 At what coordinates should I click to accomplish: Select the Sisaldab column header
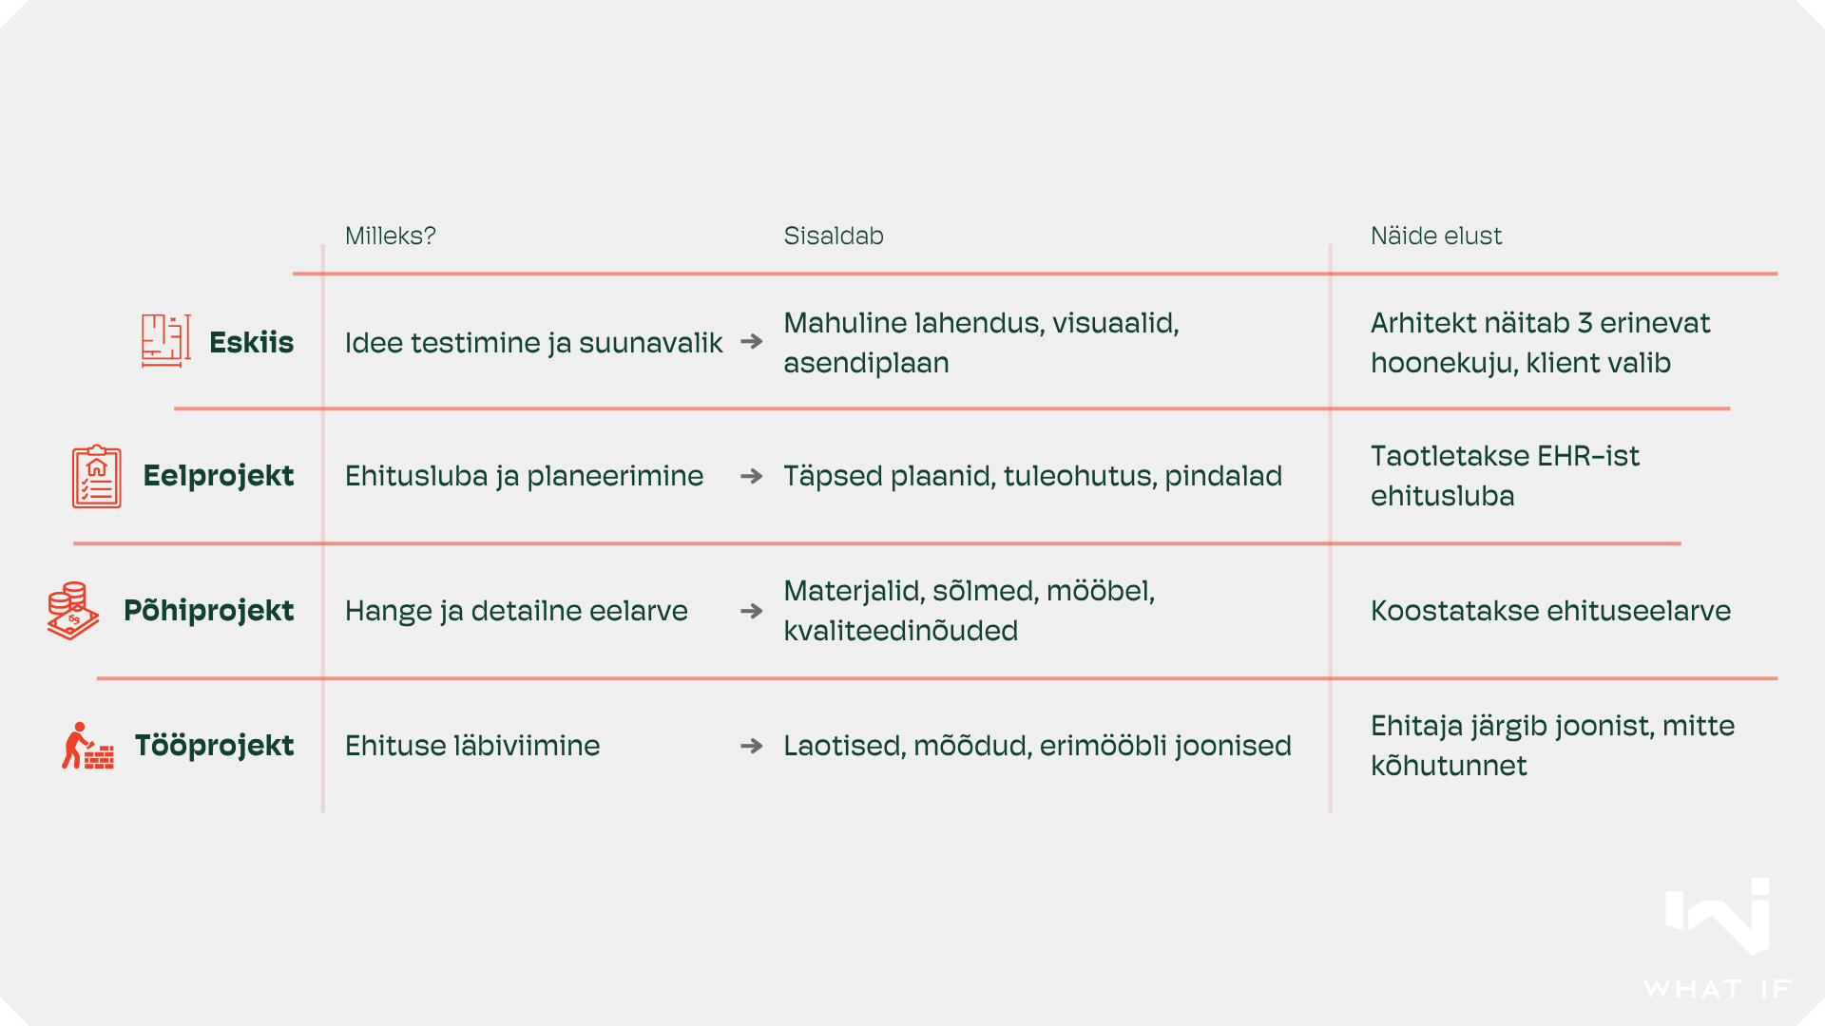tap(834, 236)
